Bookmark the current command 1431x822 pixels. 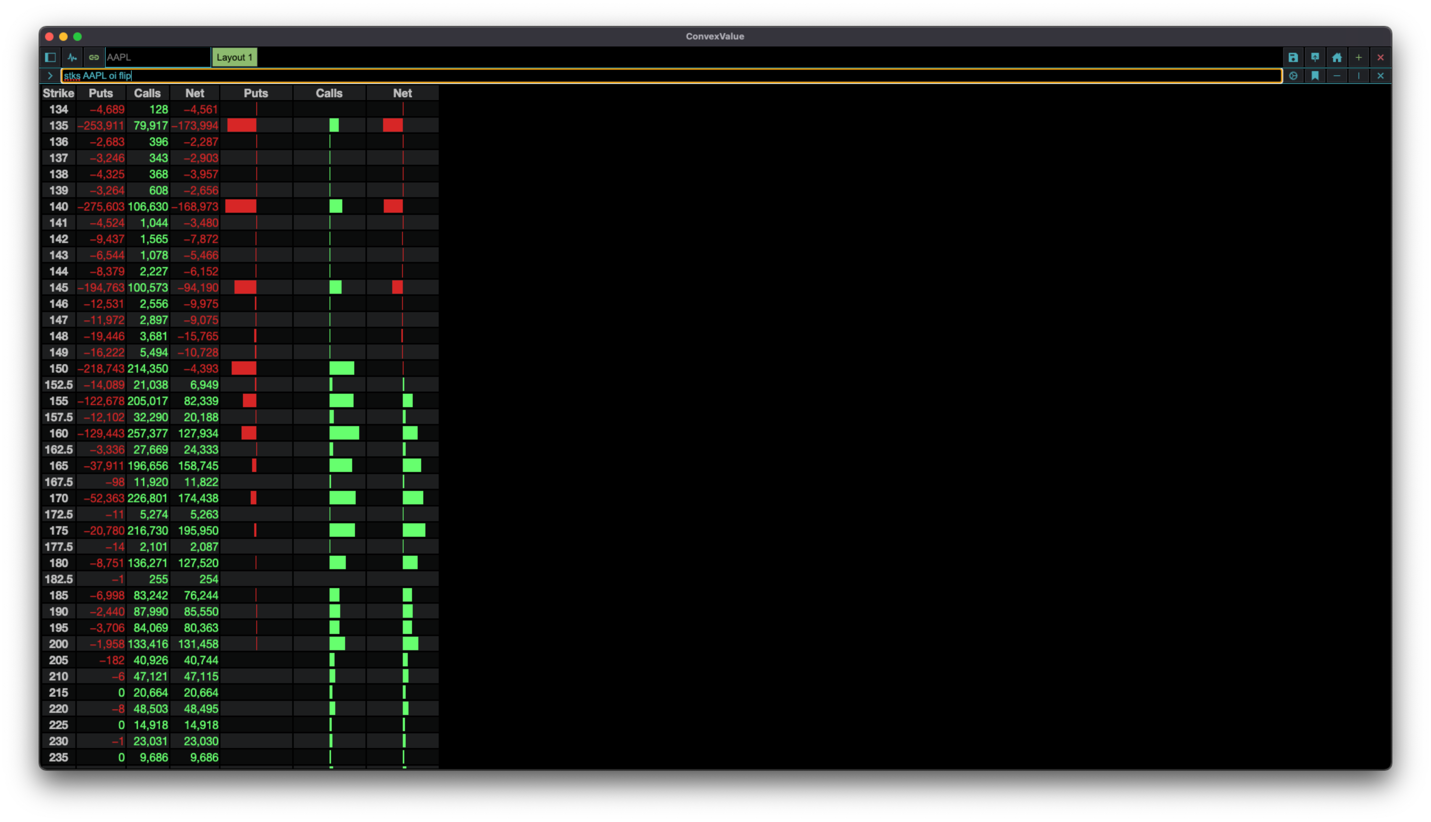pos(1315,76)
